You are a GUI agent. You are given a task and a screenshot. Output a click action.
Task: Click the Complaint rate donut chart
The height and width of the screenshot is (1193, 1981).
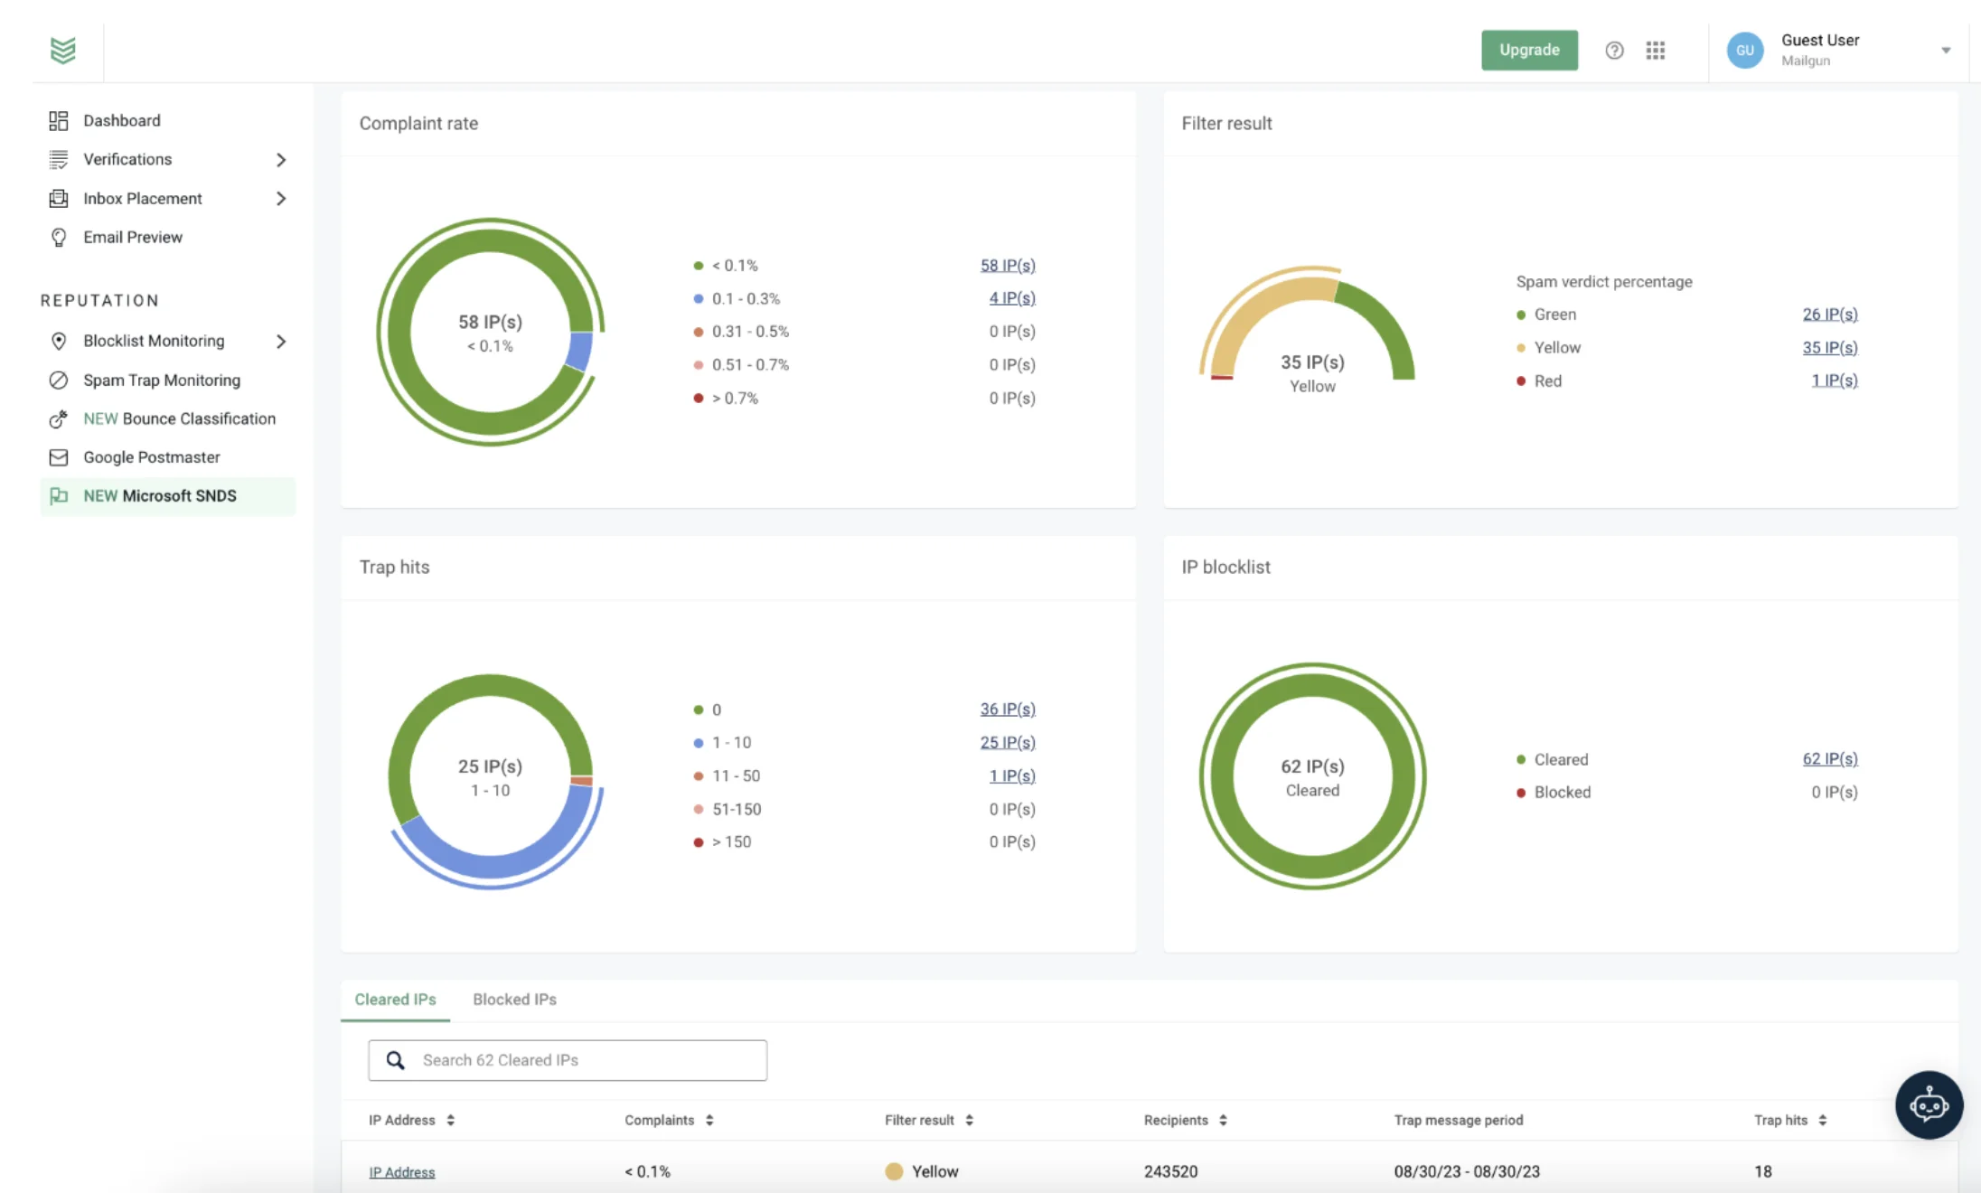pyautogui.click(x=491, y=332)
